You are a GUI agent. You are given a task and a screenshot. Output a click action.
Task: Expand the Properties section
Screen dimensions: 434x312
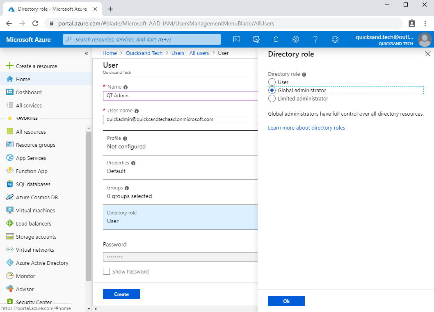pyautogui.click(x=180, y=167)
